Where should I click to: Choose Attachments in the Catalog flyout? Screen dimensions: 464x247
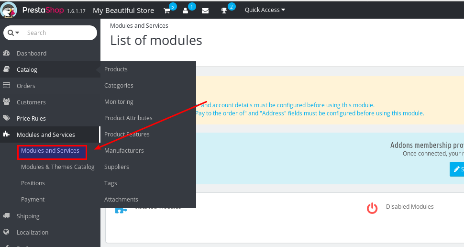(121, 199)
